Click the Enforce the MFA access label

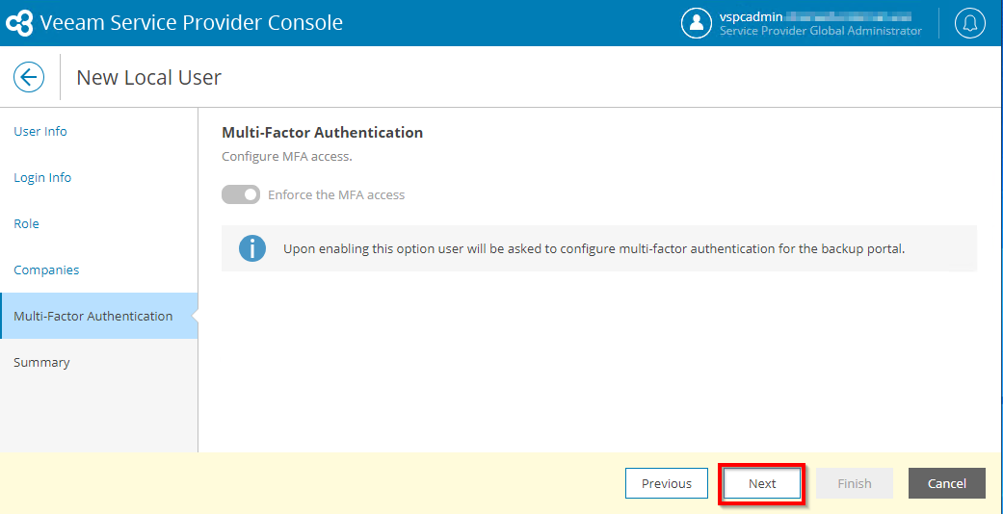coord(336,195)
